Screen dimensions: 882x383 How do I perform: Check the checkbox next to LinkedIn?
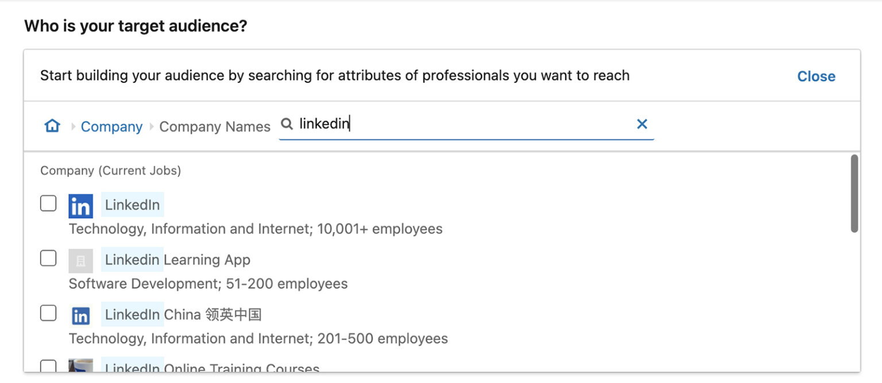pyautogui.click(x=48, y=204)
